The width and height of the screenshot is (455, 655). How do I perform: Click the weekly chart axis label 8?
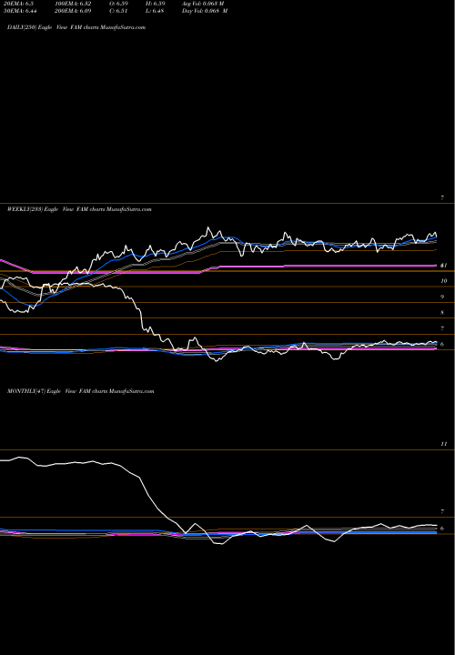coord(442,313)
